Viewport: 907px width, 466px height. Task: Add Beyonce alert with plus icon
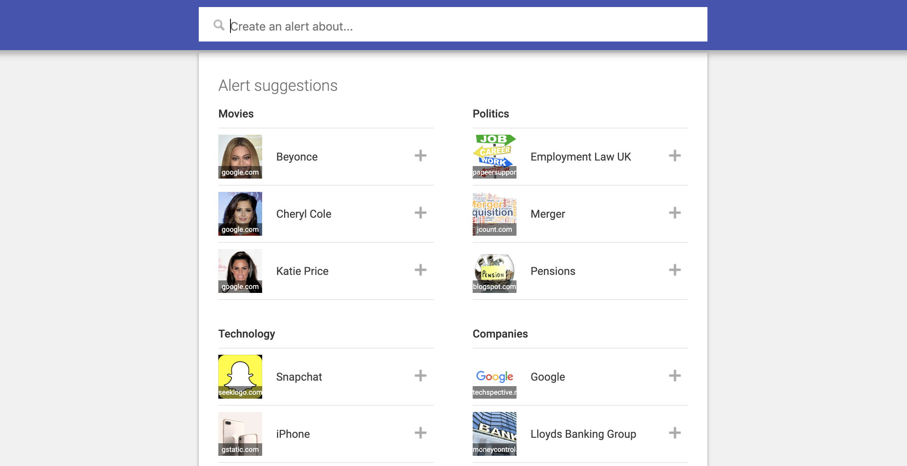tap(421, 156)
